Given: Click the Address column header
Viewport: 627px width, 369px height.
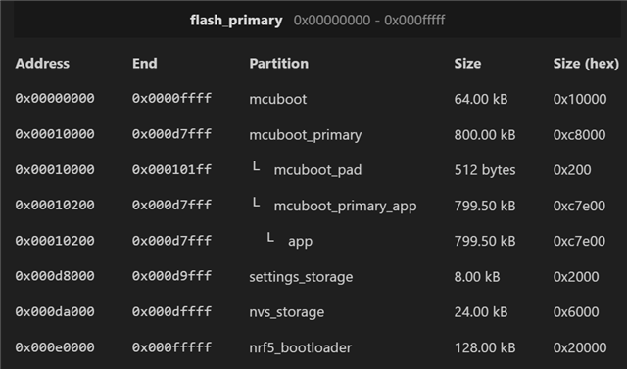Looking at the screenshot, I should [42, 64].
